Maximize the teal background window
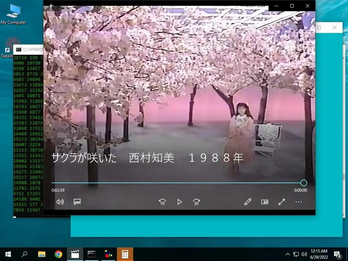348x261 pixels. click(x=319, y=28)
